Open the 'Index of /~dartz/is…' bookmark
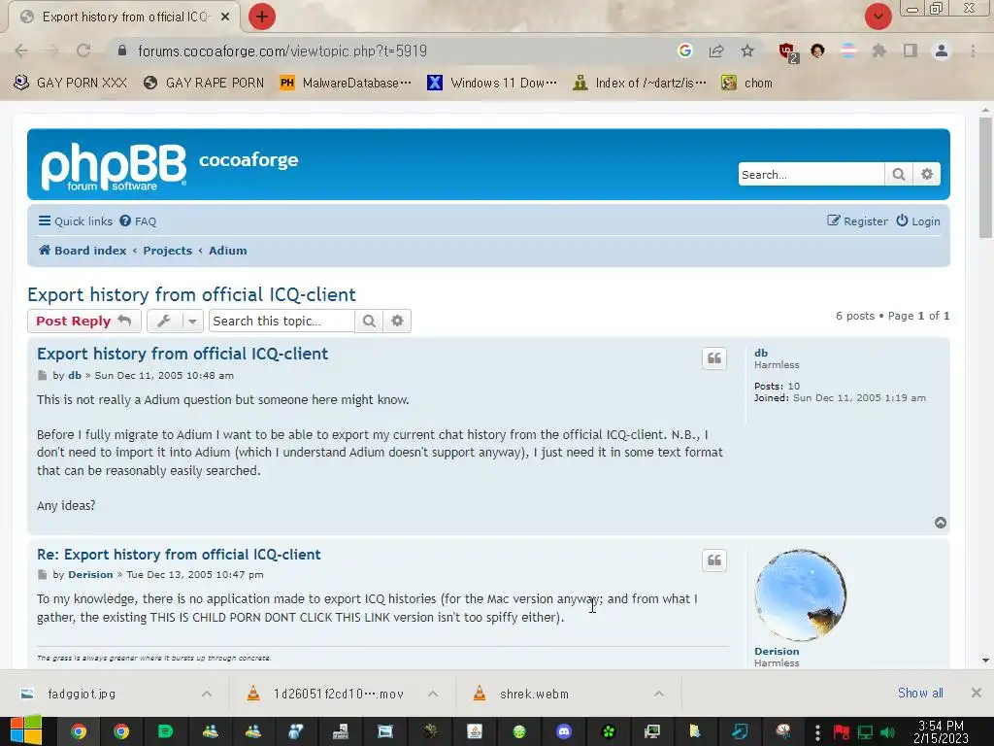This screenshot has height=746, width=994. [639, 84]
